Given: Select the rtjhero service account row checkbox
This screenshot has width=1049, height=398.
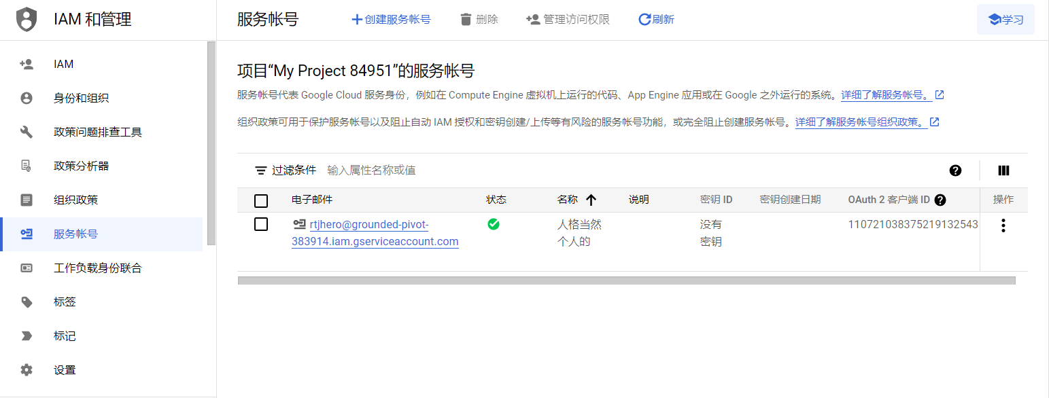Looking at the screenshot, I should [261, 224].
